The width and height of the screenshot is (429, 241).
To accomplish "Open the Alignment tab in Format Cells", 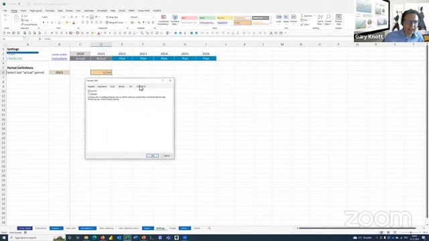I will [102, 86].
